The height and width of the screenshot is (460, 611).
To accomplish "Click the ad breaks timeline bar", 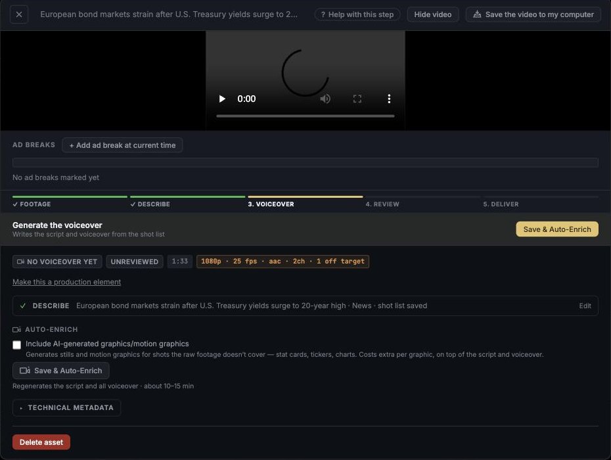I will point(305,162).
